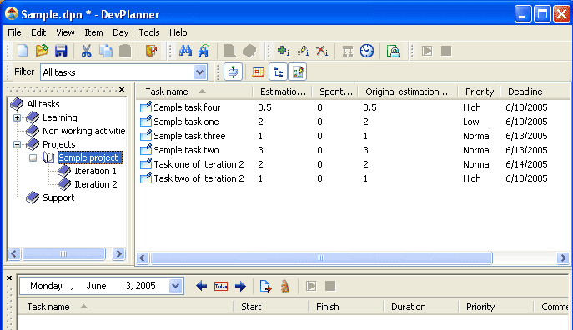Image resolution: width=573 pixels, height=330 pixels.
Task: Open a file with the folder icon
Action: [x=42, y=51]
